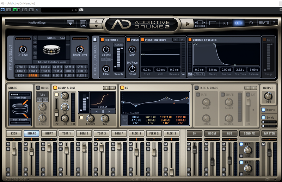
Task: Enable the host Read automation button
Action: 15,10
